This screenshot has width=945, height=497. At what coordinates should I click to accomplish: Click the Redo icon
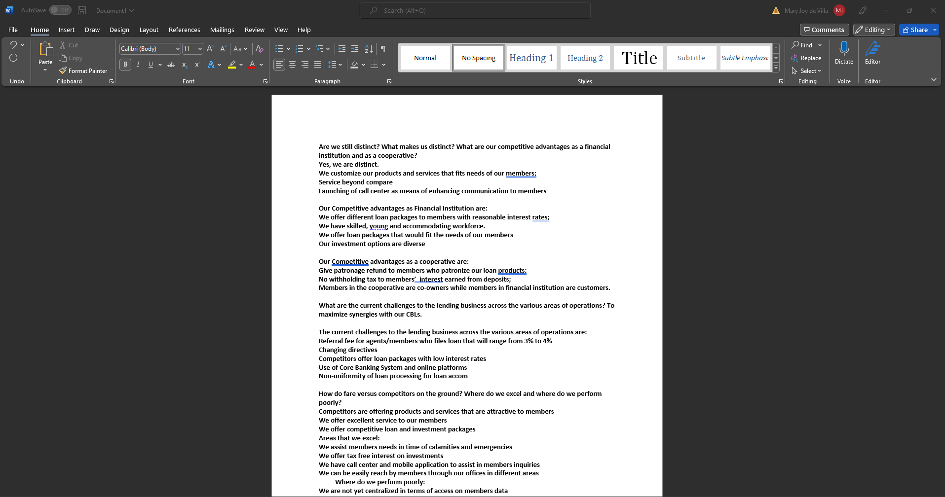[x=13, y=58]
